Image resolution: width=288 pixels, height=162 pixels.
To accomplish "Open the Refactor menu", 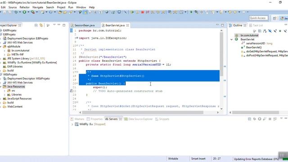I will tap(25, 7).
